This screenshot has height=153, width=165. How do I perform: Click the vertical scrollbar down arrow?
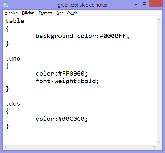pyautogui.click(x=159, y=142)
